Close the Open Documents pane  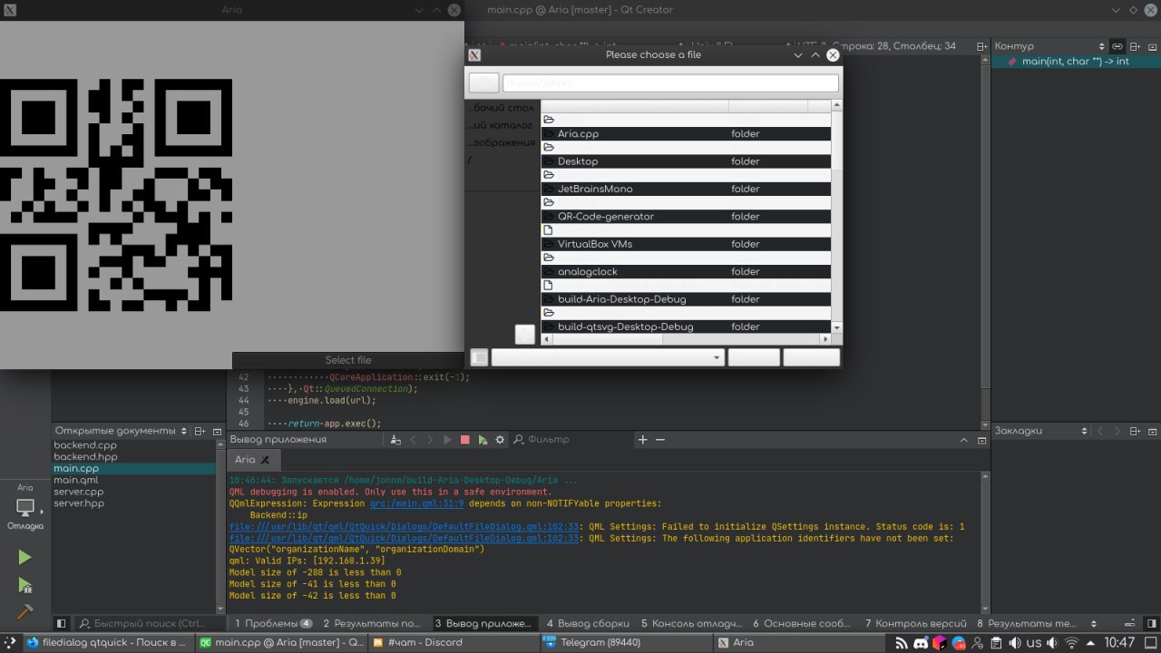tap(218, 432)
